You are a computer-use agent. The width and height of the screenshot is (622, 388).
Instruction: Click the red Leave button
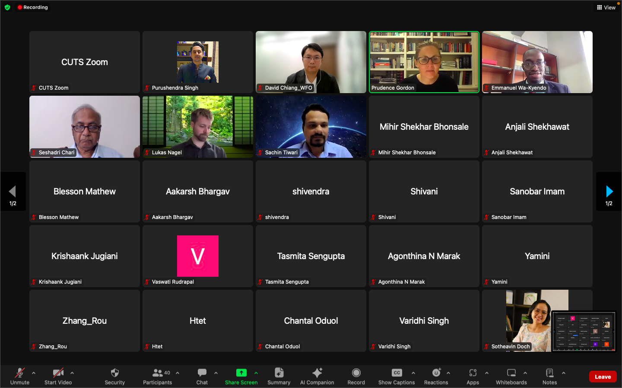(603, 377)
